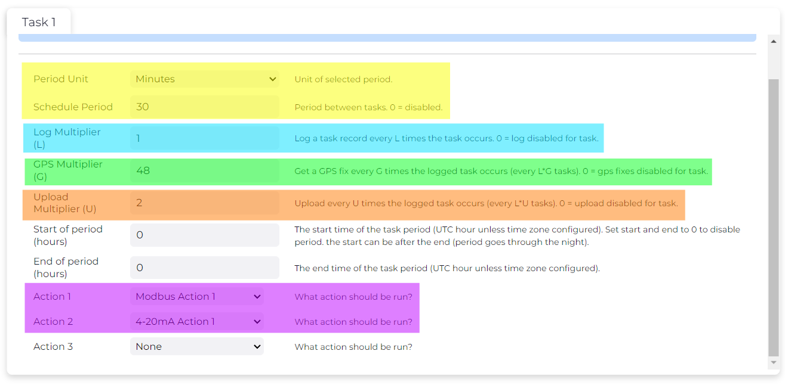Switch to the Task 1 tab
This screenshot has height=385, width=785.
tap(39, 22)
